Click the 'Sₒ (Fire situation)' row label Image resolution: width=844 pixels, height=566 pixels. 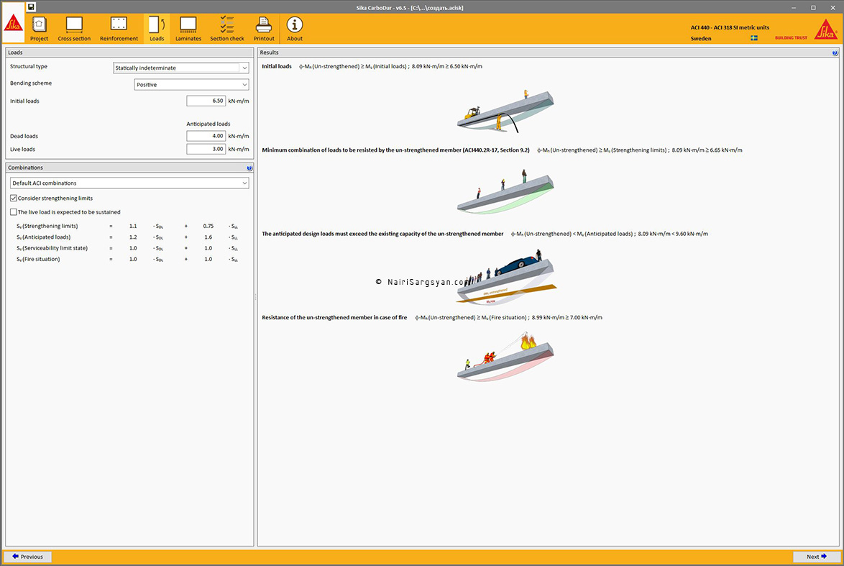pos(38,260)
